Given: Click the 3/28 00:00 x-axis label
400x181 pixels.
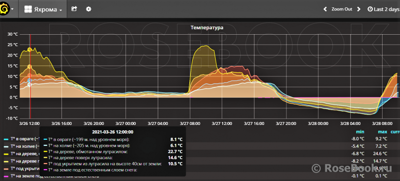Looking at the screenshot, I should (318, 123).
